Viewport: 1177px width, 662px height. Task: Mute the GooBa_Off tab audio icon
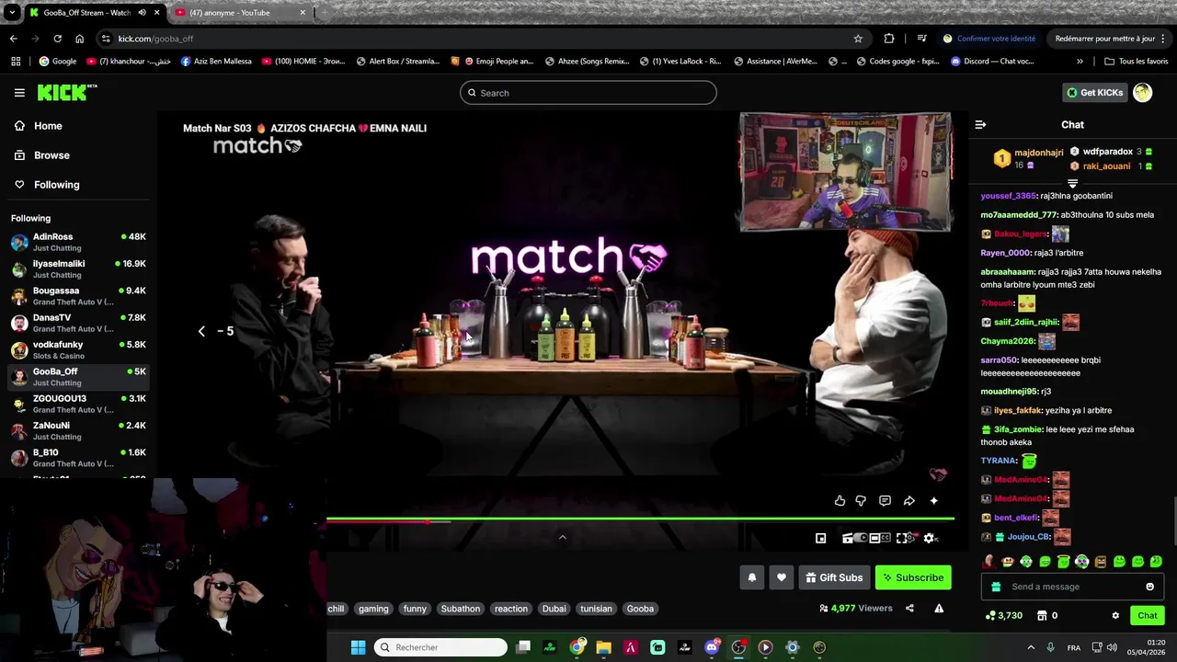[x=142, y=13]
